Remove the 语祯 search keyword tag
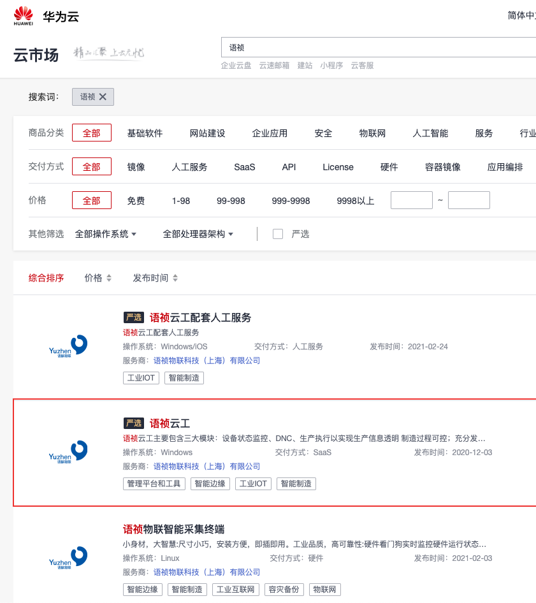This screenshot has height=603, width=536. (x=103, y=97)
